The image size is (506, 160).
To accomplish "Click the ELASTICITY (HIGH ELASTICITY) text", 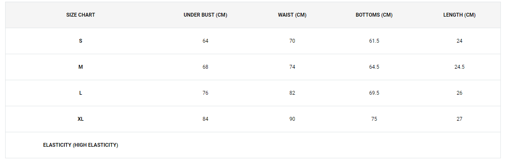I will point(81,145).
